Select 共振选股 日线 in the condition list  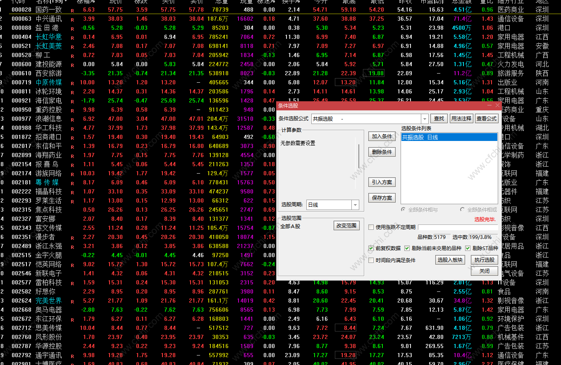[449, 137]
